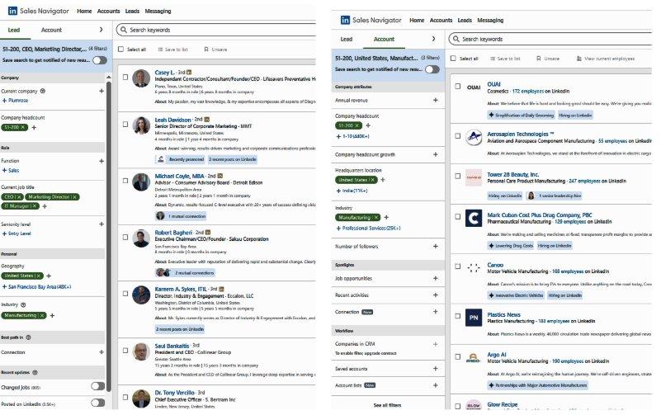Click the Mark Cuban Cost Plus Drug logo

click(x=474, y=219)
